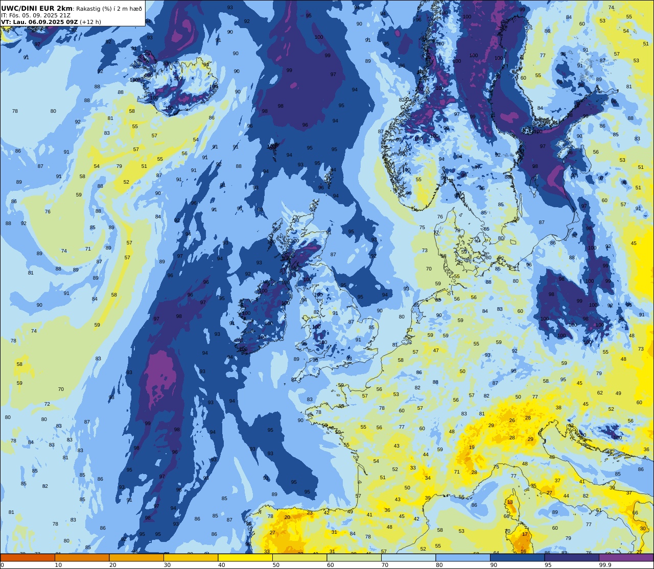Click the 50–60% legend color segment

[x=300, y=557]
